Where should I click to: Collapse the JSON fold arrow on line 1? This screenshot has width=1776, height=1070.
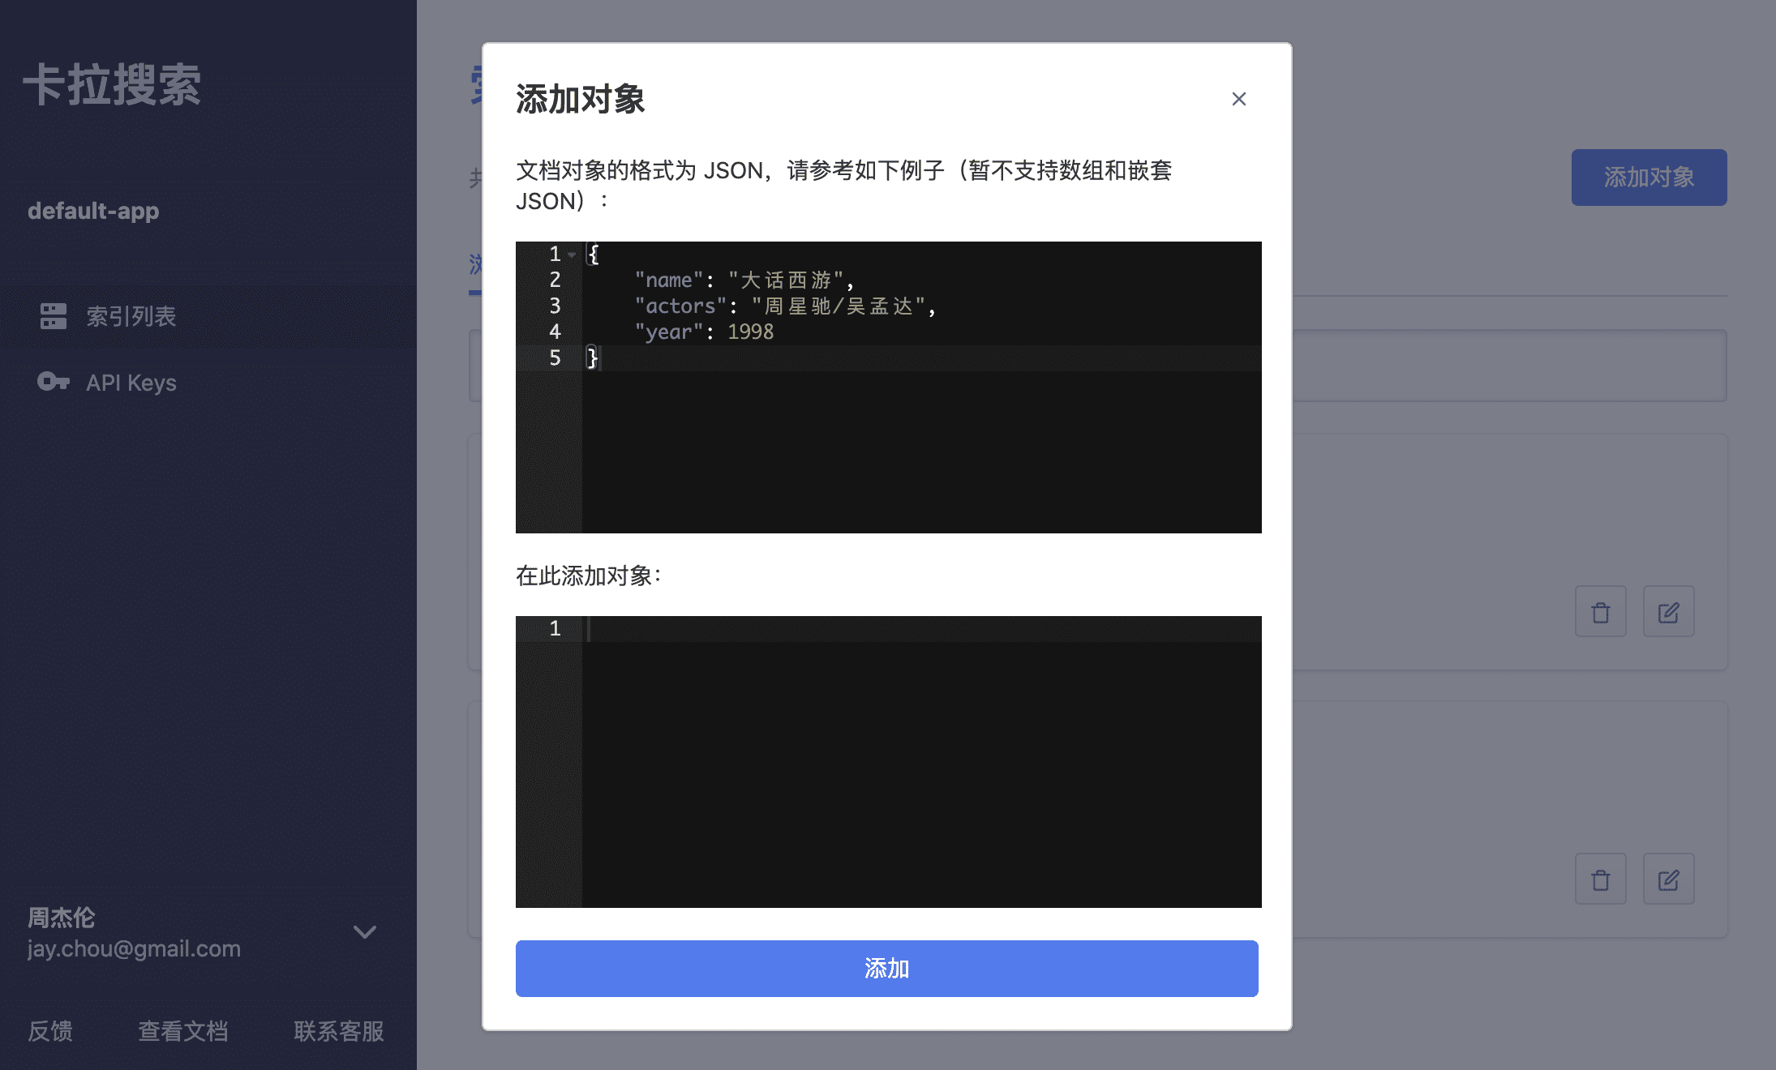[x=573, y=255]
